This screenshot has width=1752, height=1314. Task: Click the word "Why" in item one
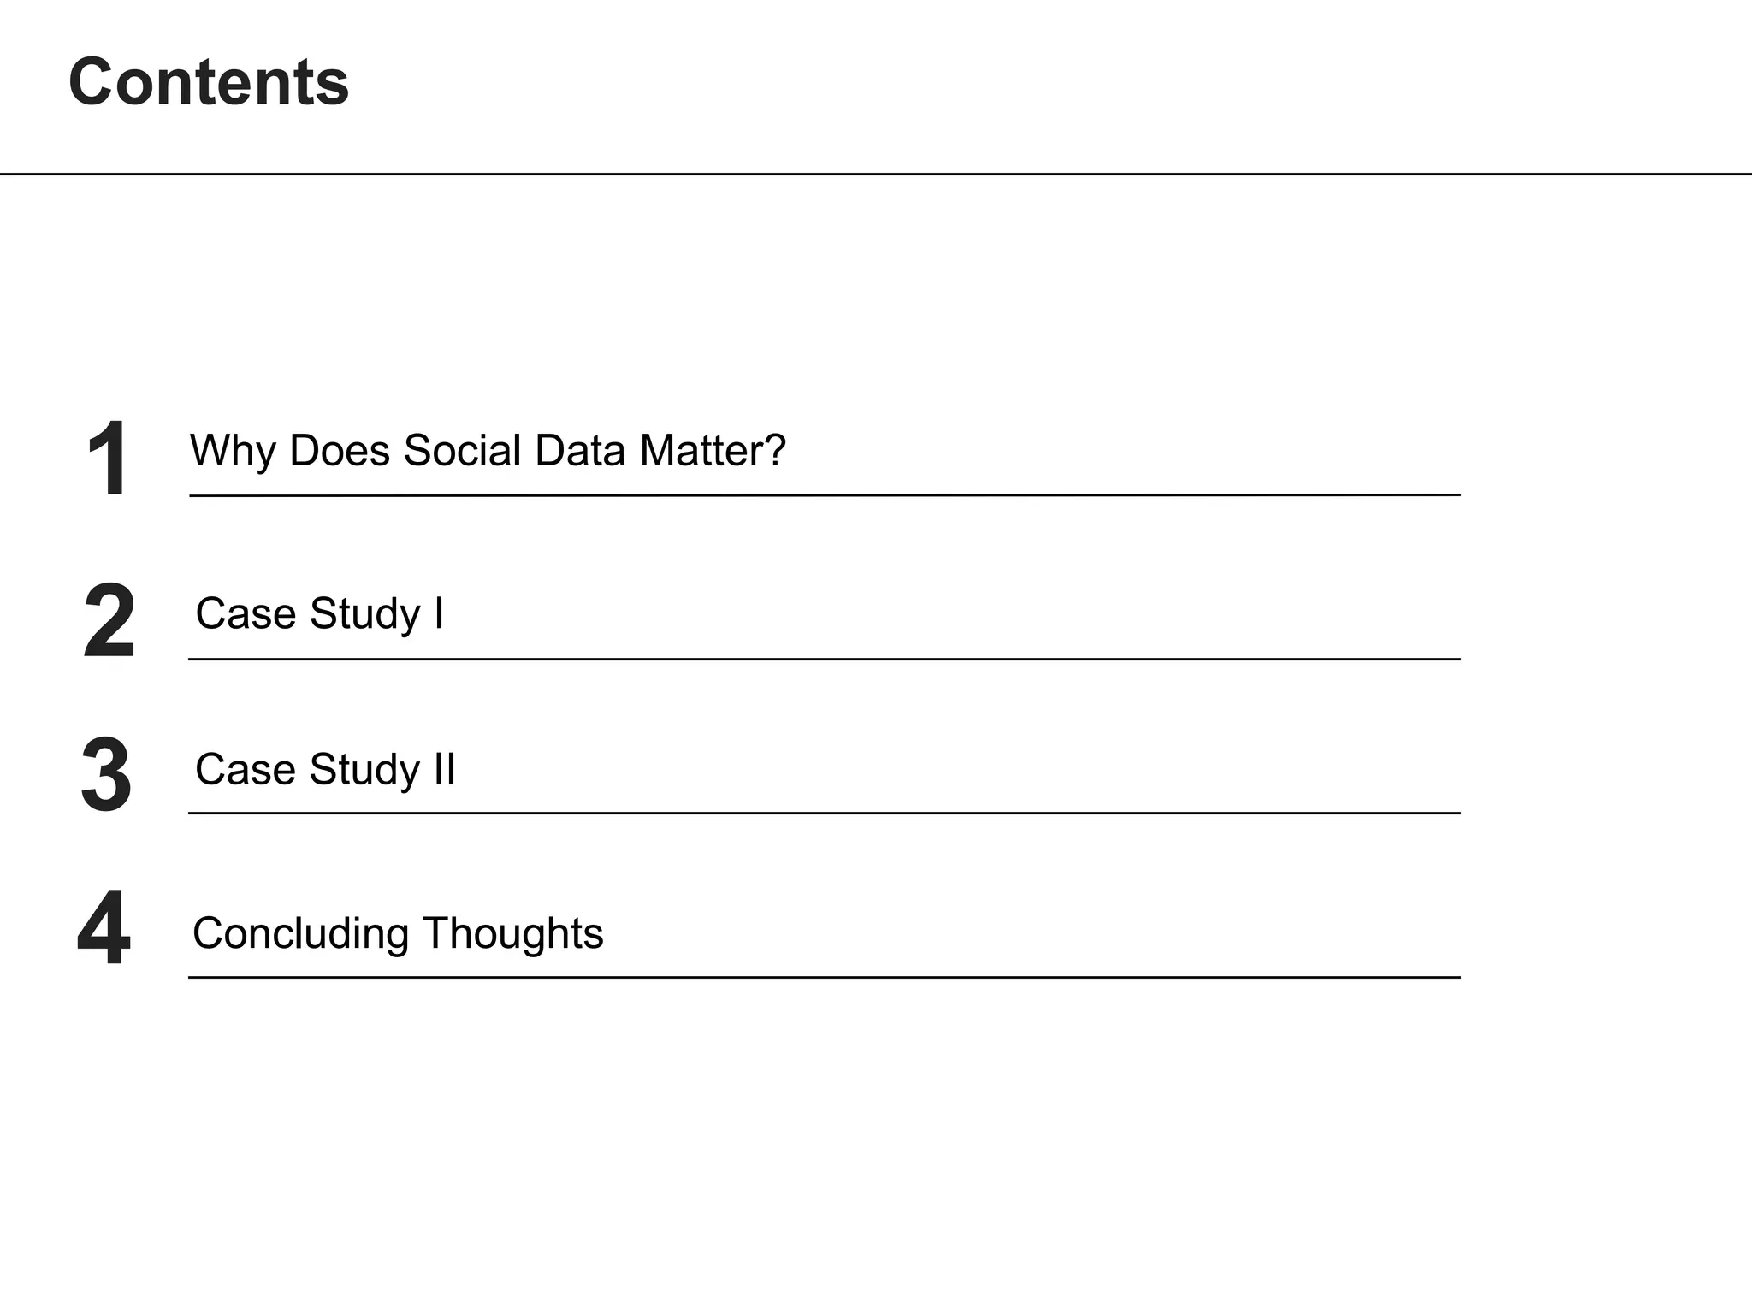click(232, 451)
